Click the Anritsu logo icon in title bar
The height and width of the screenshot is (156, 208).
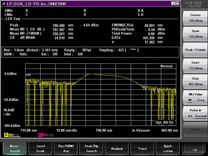coord(4,4)
